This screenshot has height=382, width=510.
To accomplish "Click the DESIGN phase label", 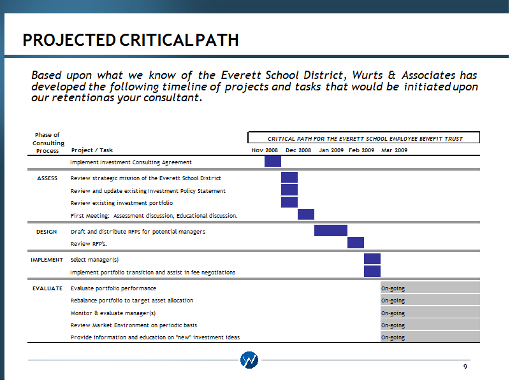I will [47, 232].
